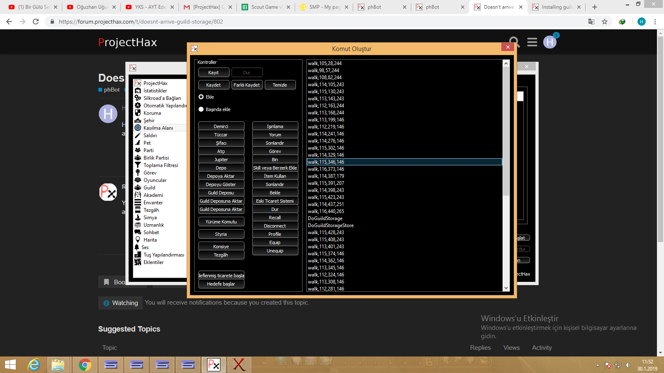Select the Pet option in the sidebar
The image size is (664, 373).
147,143
